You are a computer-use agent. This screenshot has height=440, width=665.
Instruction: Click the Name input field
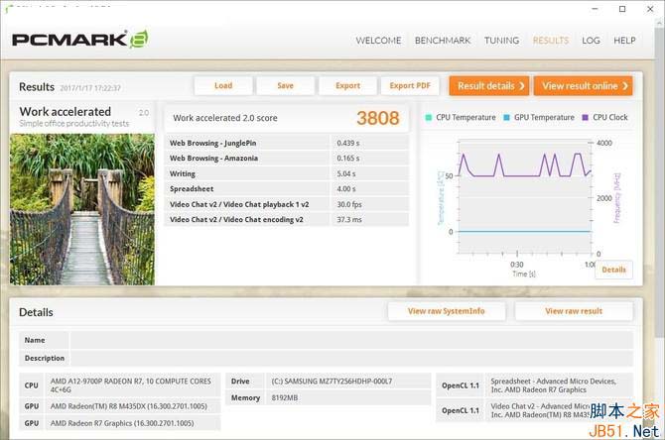click(351, 340)
